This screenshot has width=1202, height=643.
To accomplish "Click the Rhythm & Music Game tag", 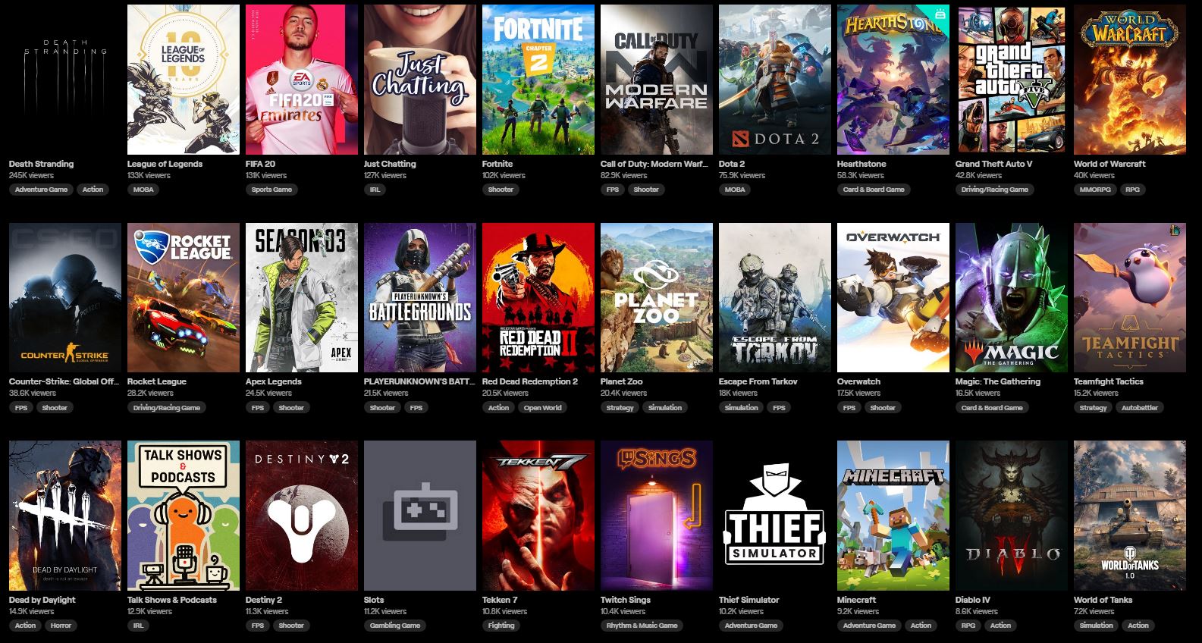I will 642,626.
